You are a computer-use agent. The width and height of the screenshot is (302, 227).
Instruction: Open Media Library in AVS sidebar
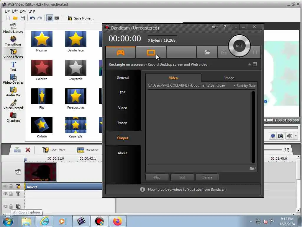13,28
